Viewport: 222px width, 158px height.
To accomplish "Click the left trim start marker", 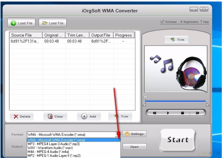I will (144, 104).
